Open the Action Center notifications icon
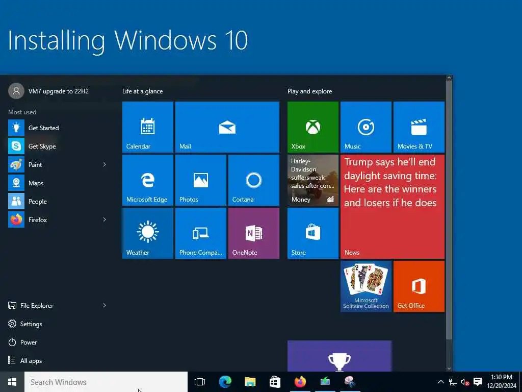The image size is (522, 392). (x=478, y=382)
